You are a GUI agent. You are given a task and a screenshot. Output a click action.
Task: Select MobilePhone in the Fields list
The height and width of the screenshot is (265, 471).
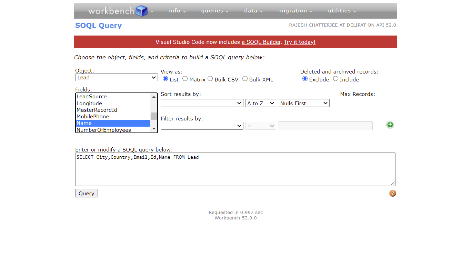(113, 116)
